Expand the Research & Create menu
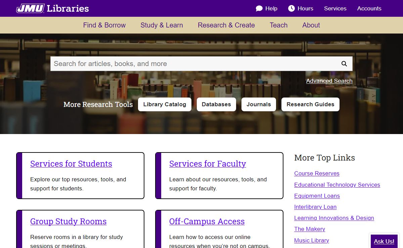 pos(226,25)
